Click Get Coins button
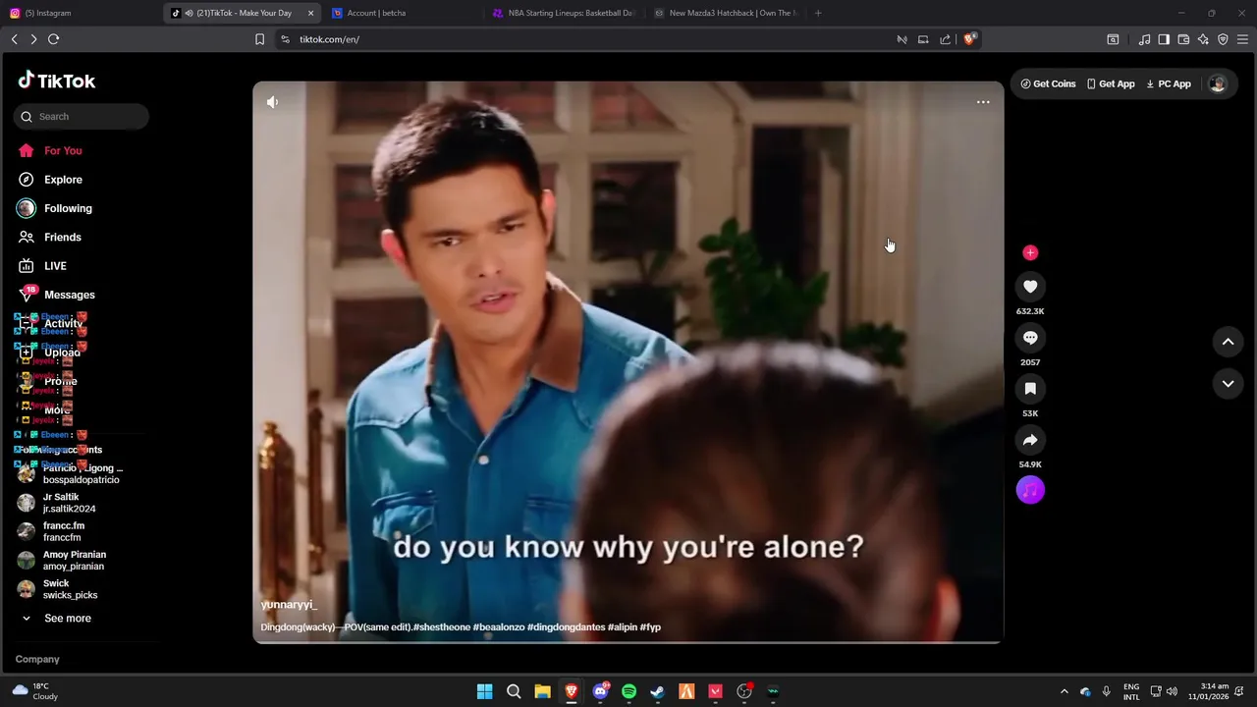 [1048, 84]
